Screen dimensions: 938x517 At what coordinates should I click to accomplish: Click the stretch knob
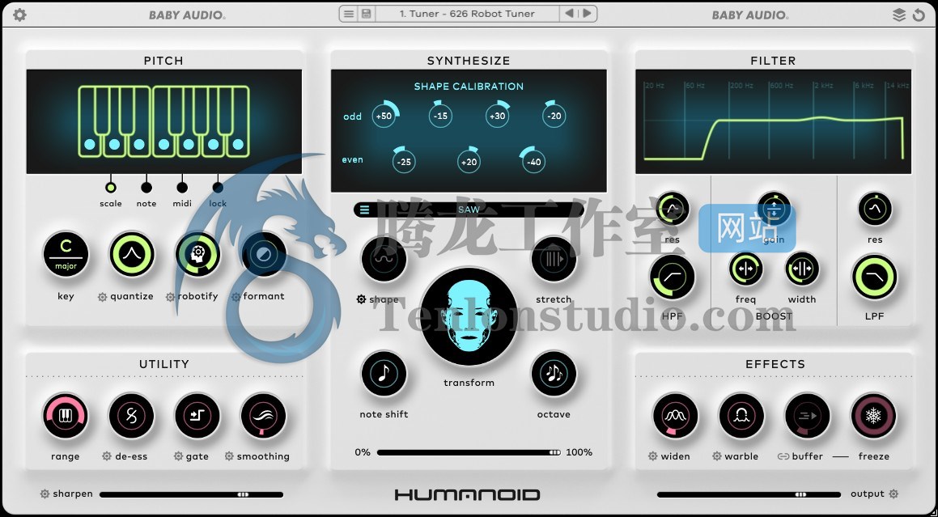[x=554, y=260]
